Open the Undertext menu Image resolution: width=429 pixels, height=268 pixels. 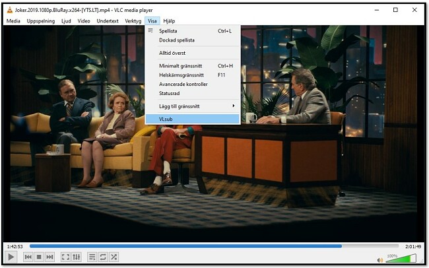point(108,21)
